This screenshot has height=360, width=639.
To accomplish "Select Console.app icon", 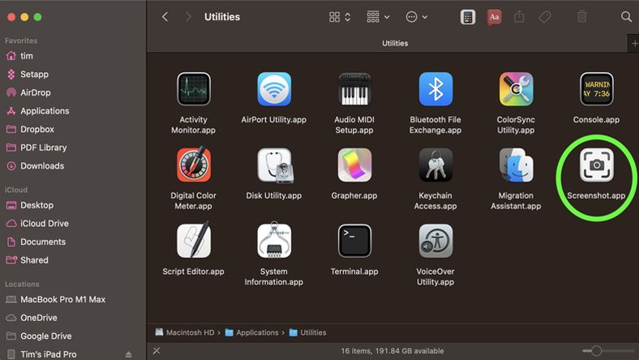I will (x=596, y=89).
